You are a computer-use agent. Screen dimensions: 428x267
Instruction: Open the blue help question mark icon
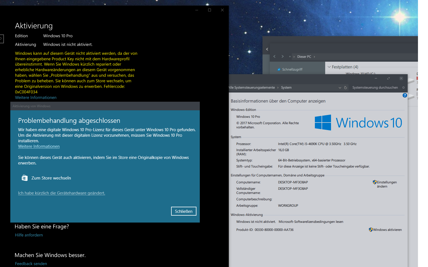[405, 95]
